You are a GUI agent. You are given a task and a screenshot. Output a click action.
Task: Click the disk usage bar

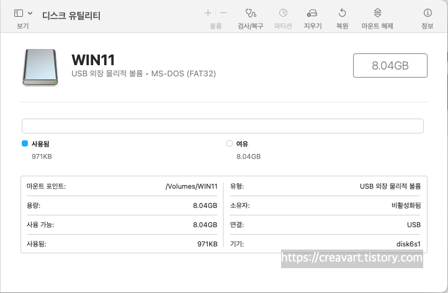point(223,126)
